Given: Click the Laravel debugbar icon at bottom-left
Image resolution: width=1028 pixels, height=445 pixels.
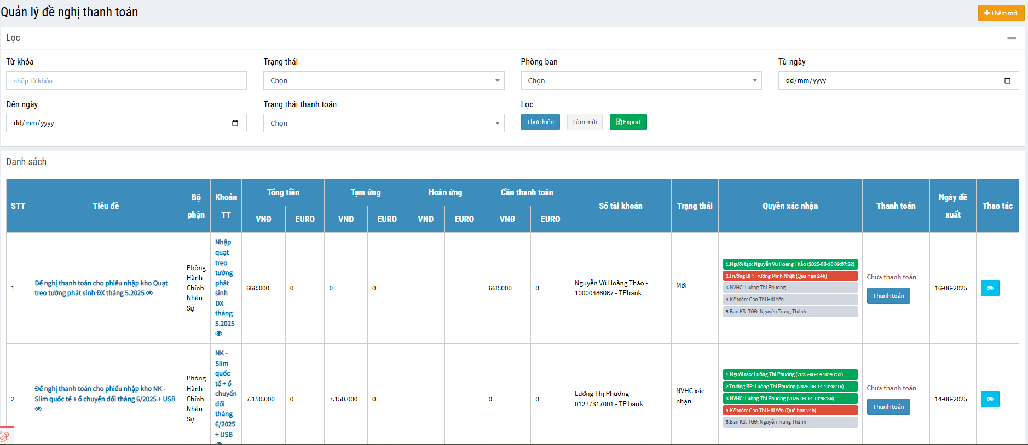Looking at the screenshot, I should coord(5,436).
